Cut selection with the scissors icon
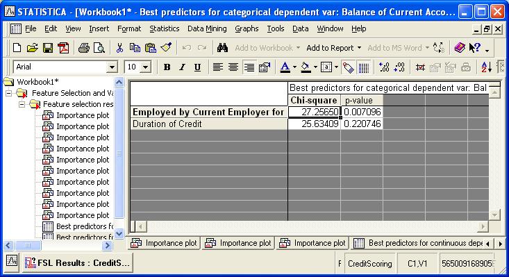This screenshot has height=277, width=509. tap(119, 48)
